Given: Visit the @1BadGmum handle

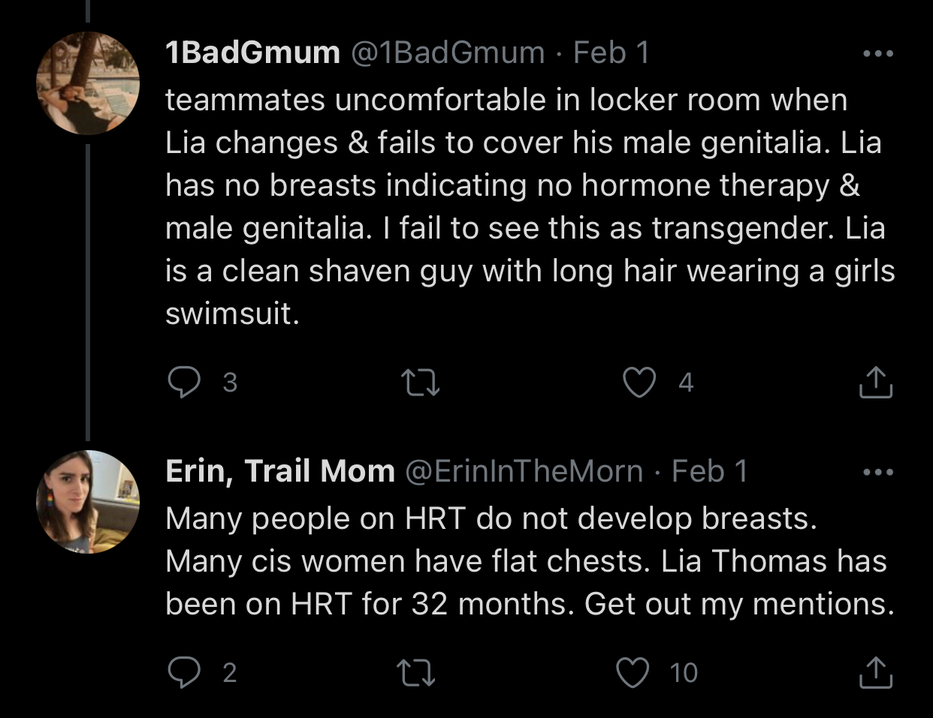Looking at the screenshot, I should (x=448, y=53).
